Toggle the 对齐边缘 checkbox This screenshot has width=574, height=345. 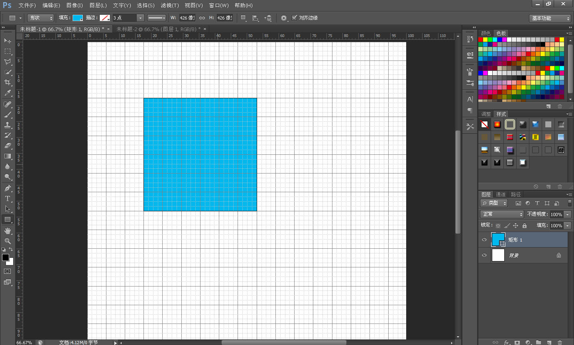[x=295, y=18]
